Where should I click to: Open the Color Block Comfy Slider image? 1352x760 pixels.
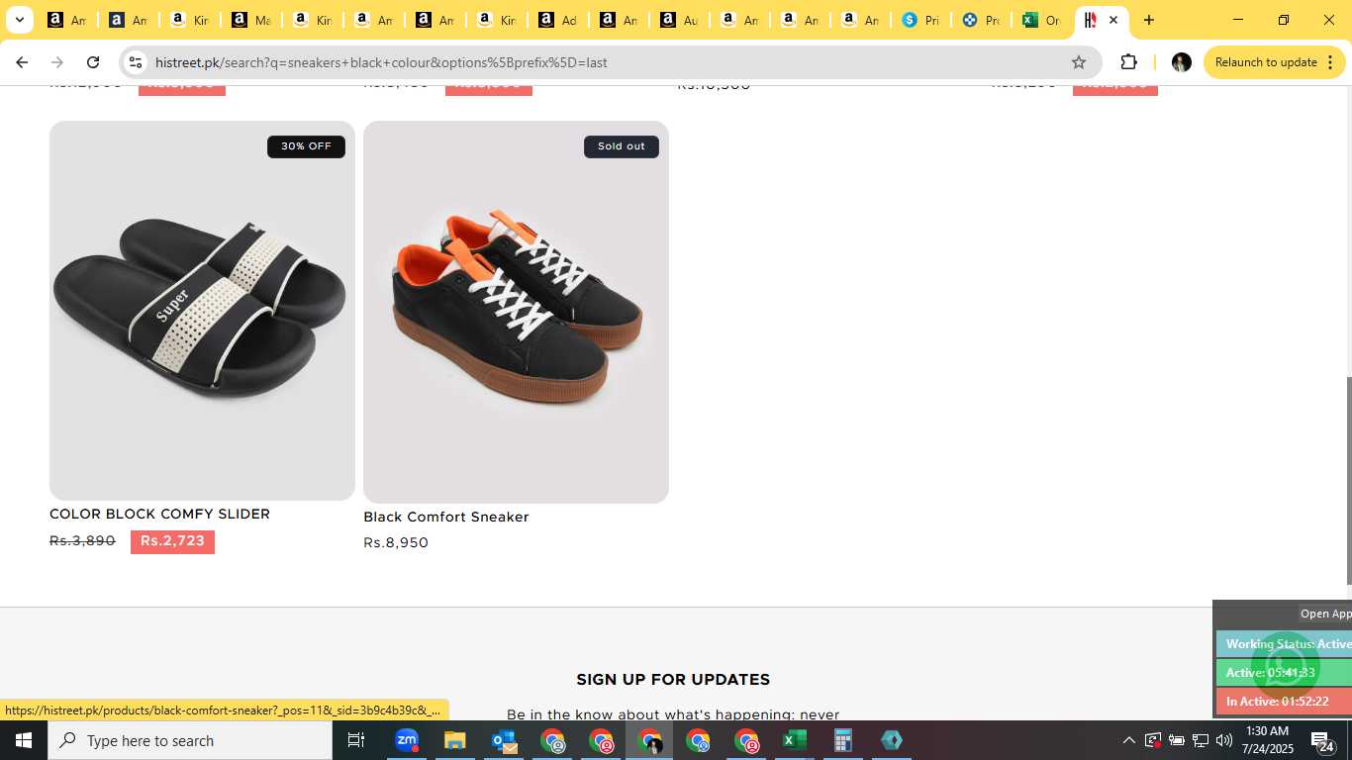pos(202,311)
